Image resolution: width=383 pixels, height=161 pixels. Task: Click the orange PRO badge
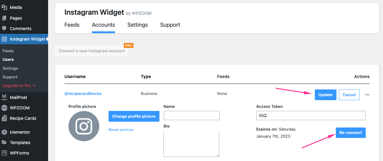click(129, 45)
